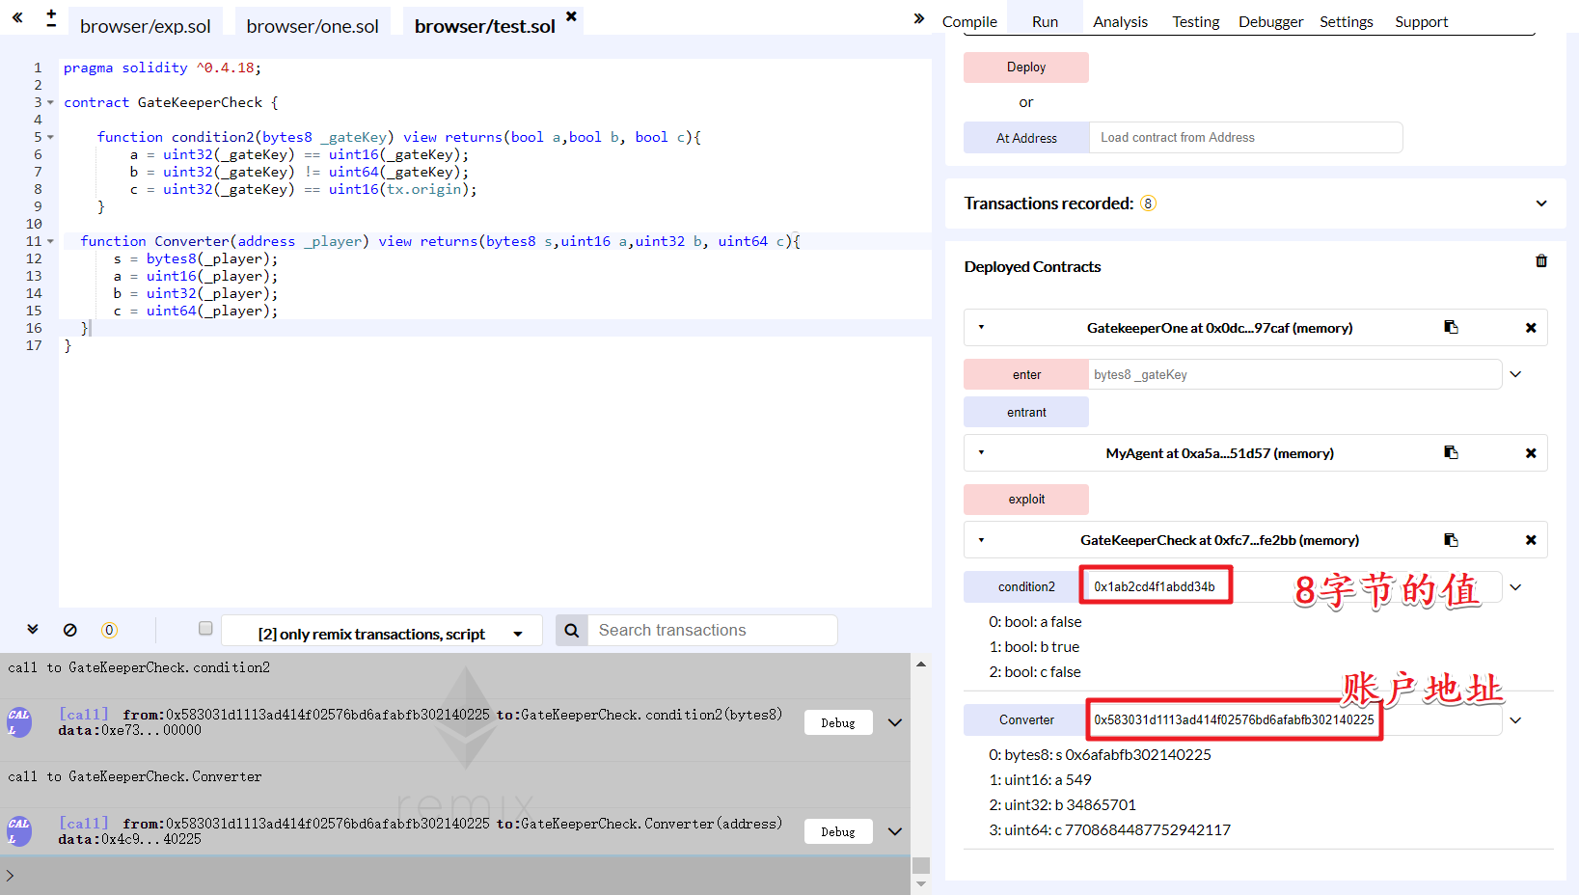
Task: Focus the bytes8 _gateKey input field
Action: [x=1294, y=375]
